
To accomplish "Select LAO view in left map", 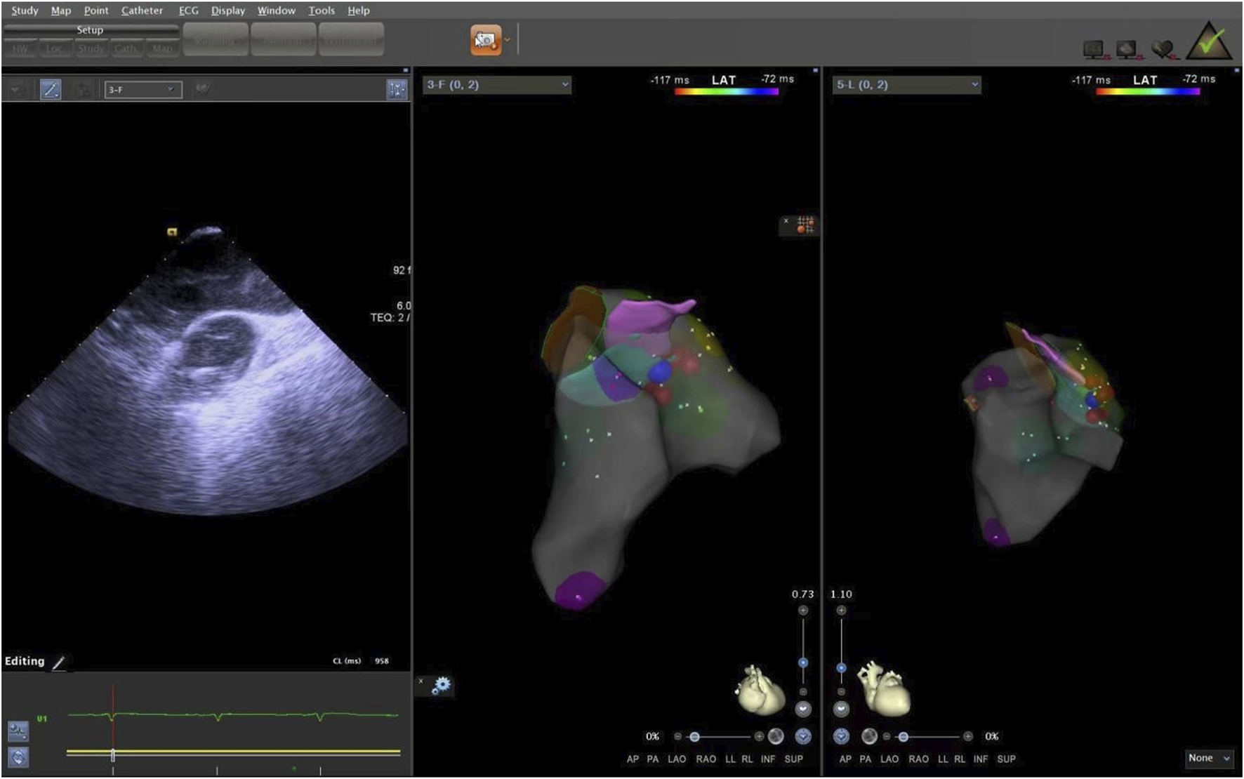I will (677, 759).
